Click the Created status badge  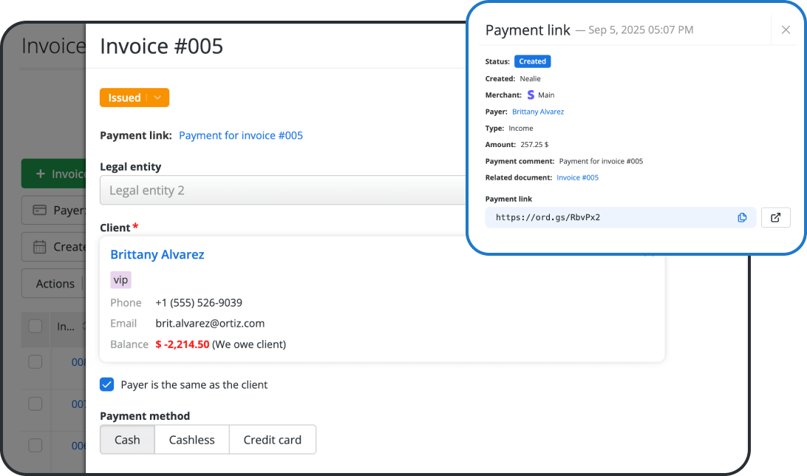coord(532,61)
